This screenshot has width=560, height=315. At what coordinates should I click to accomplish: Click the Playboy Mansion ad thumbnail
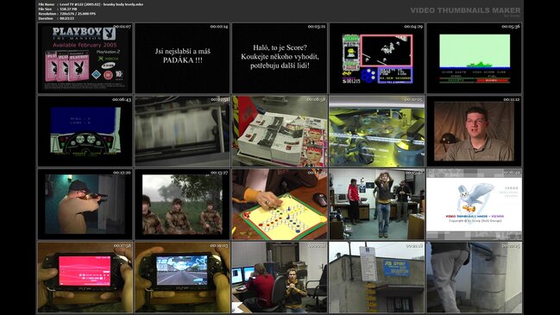85,58
